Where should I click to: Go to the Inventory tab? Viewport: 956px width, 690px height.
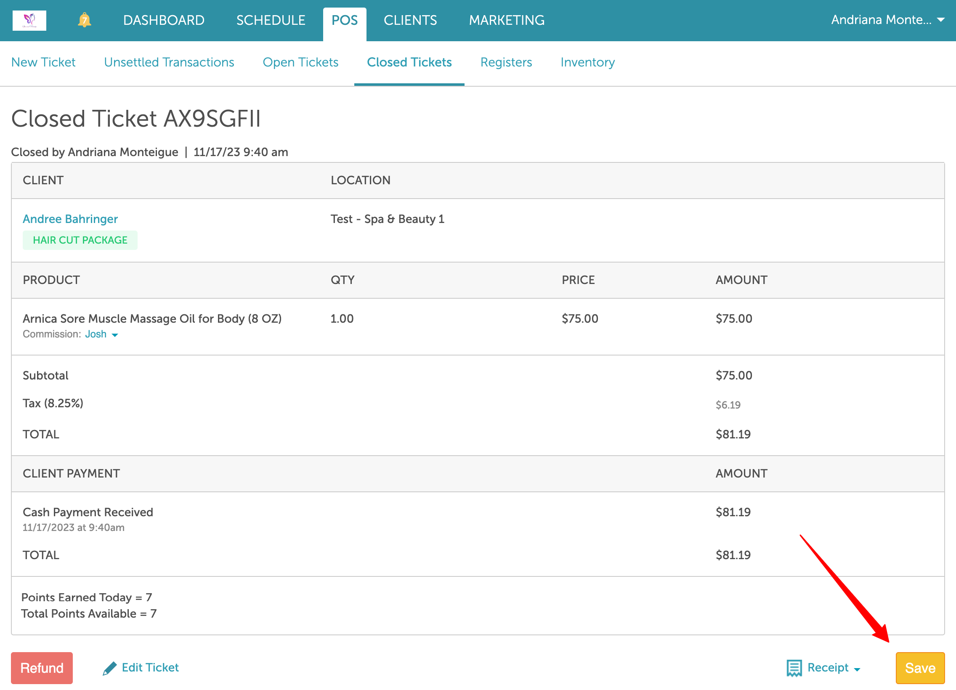click(x=587, y=62)
